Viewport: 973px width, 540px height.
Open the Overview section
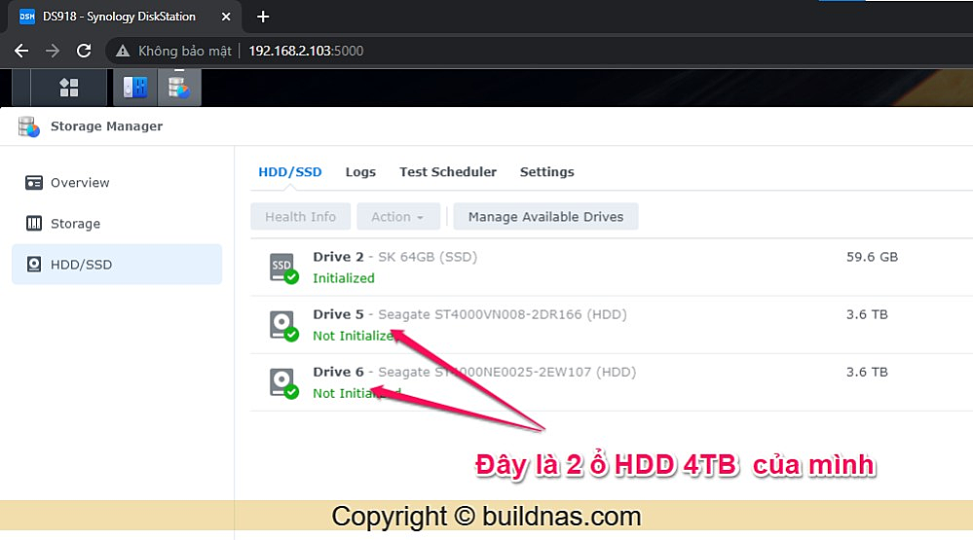click(x=117, y=182)
